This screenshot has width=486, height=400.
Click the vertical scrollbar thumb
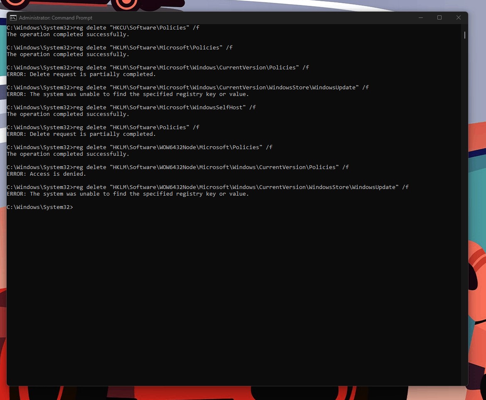pos(465,35)
